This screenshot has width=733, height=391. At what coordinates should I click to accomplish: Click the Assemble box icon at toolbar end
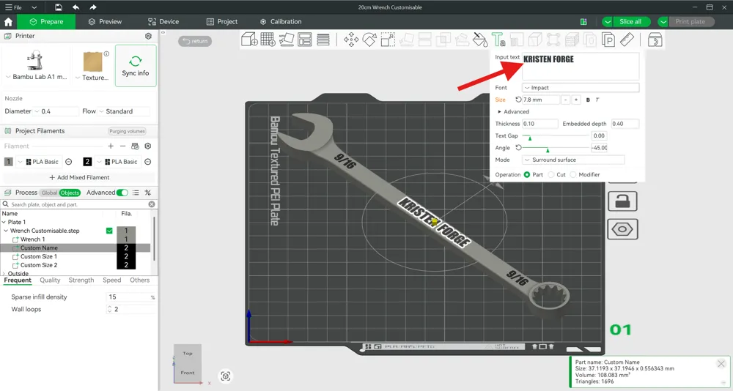click(x=655, y=40)
